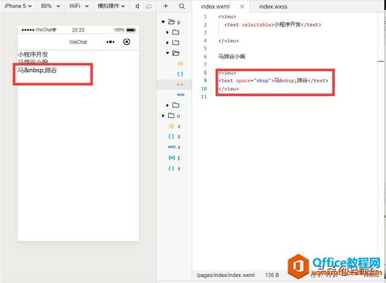Click line number 11 in editor gutter
The width and height of the screenshot is (386, 283).
(x=204, y=97)
